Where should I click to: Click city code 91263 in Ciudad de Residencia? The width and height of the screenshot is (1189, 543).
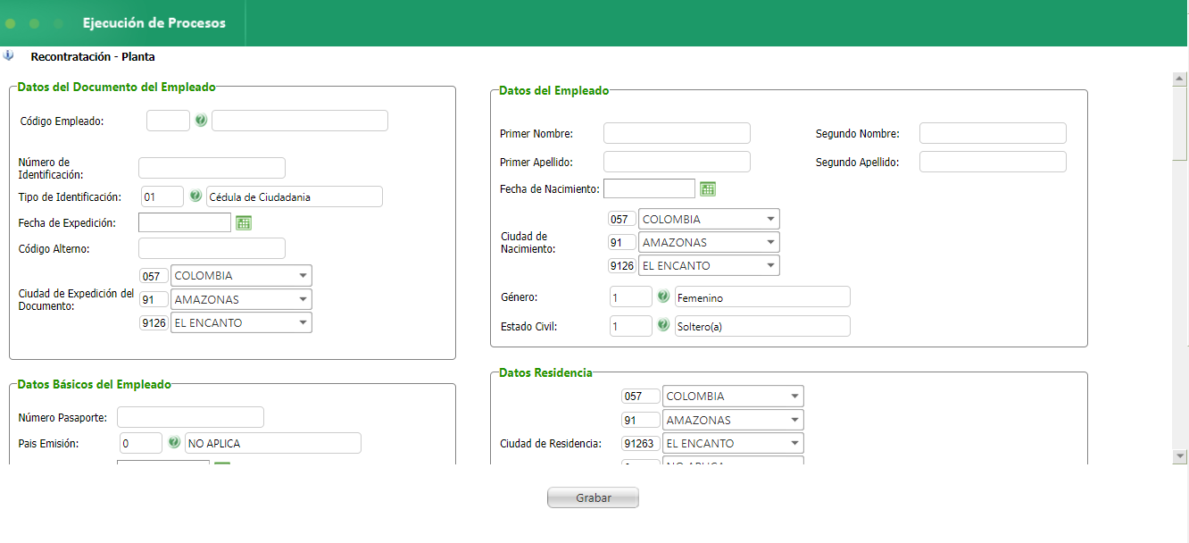pyautogui.click(x=641, y=443)
